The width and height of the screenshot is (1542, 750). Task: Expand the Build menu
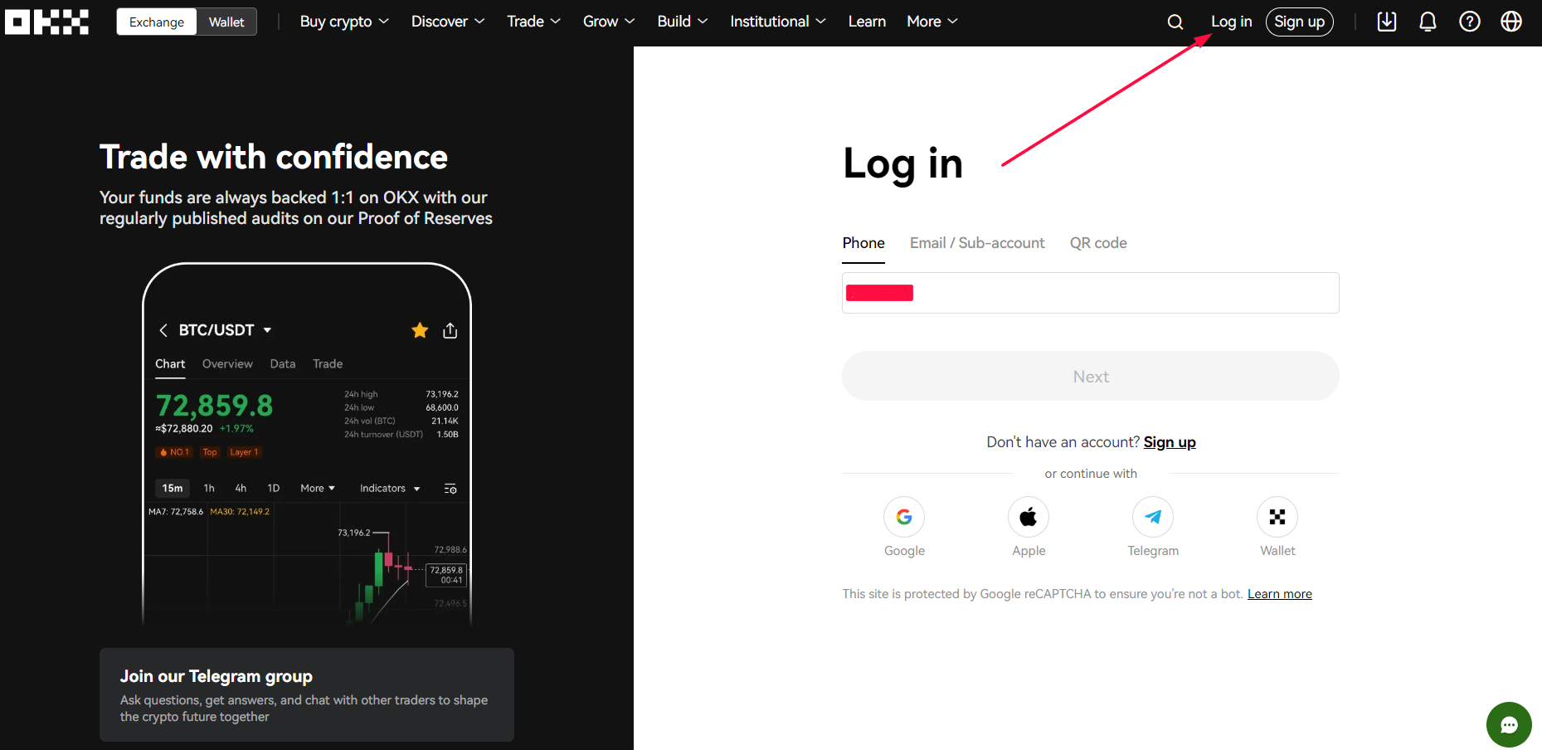(x=683, y=22)
